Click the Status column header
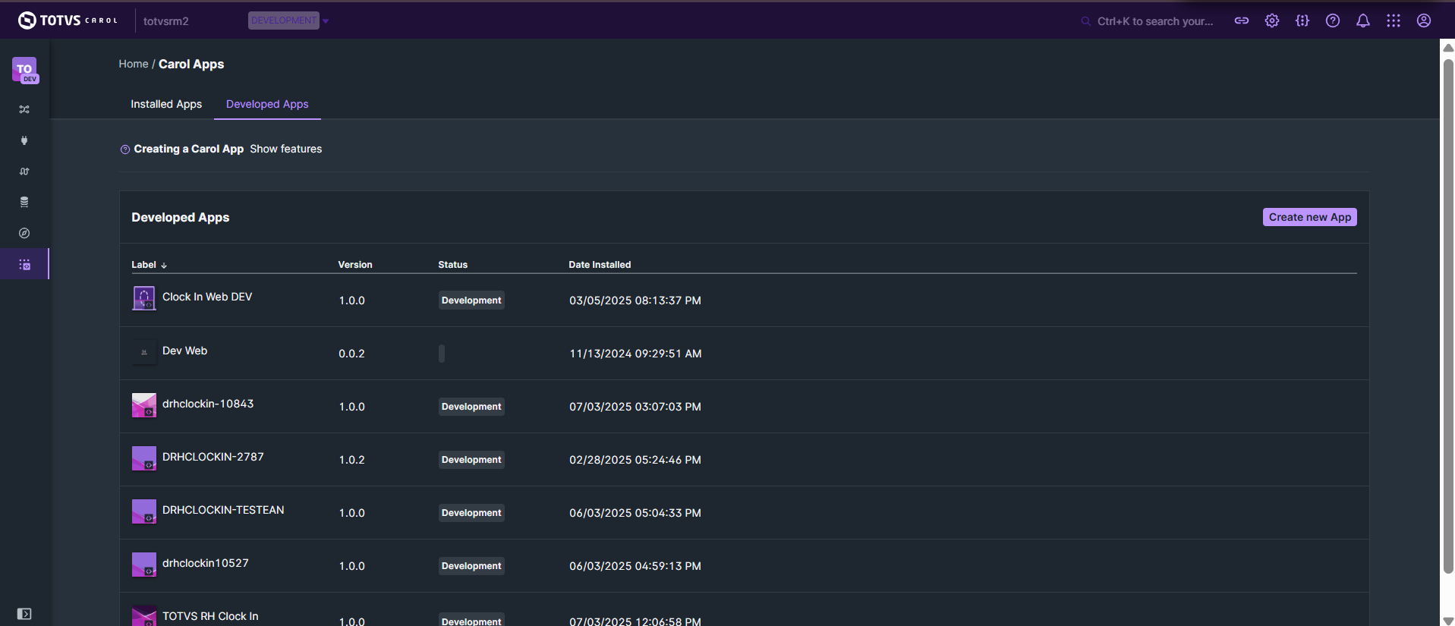 tap(452, 265)
